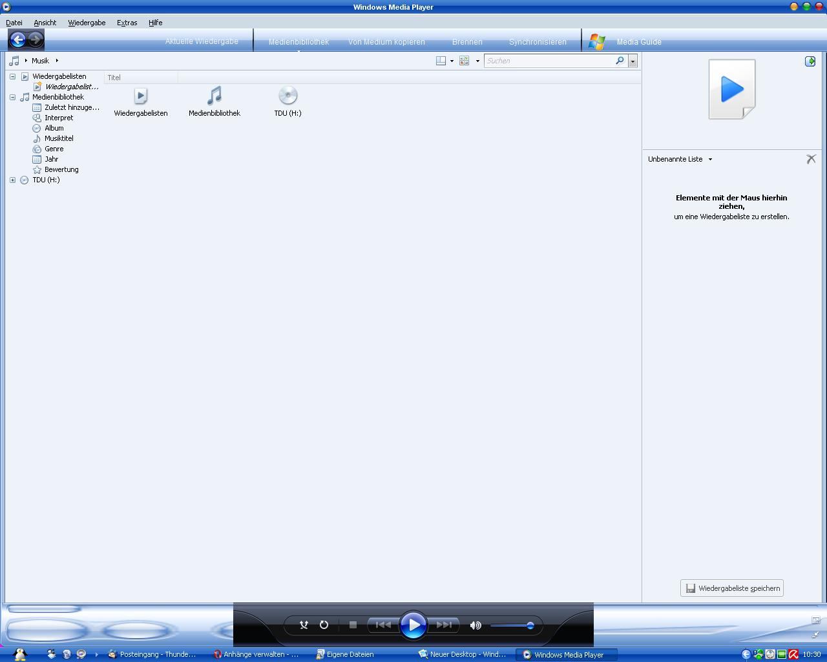827x662 pixels.
Task: Select Album in the library tree
Action: 54,128
